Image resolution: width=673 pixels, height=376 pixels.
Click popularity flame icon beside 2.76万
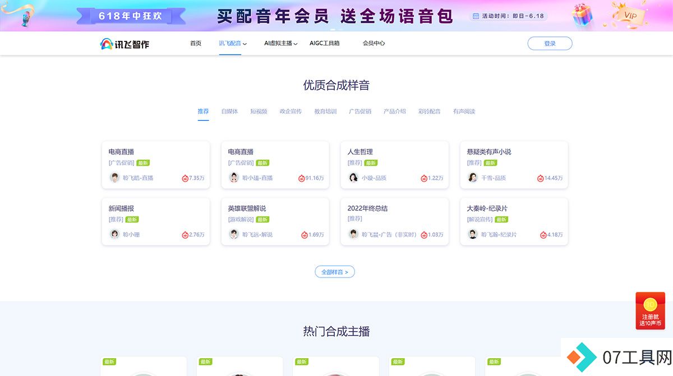185,234
